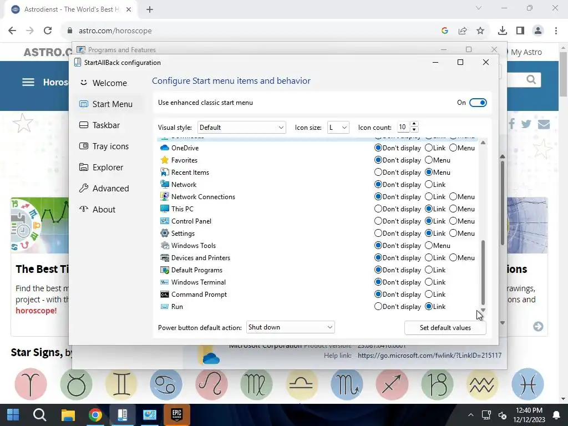Viewport: 568px width, 426px height.
Task: Bookmark this page with star icon
Action: [480, 31]
